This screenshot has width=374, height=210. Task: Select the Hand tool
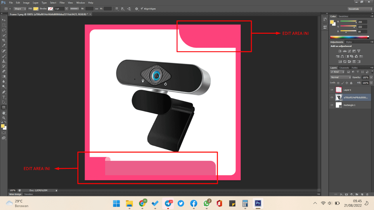pos(4,113)
